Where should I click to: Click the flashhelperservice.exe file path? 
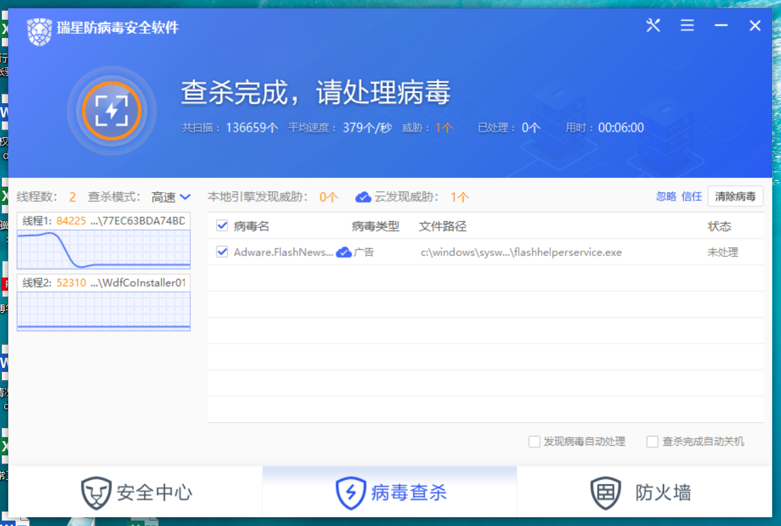[x=521, y=252]
